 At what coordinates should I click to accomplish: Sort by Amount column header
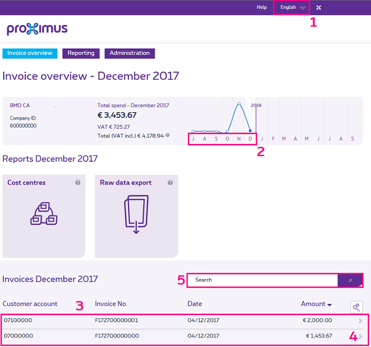[316, 304]
